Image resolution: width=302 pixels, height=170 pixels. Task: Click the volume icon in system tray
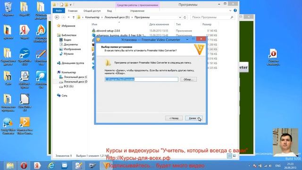270,166
